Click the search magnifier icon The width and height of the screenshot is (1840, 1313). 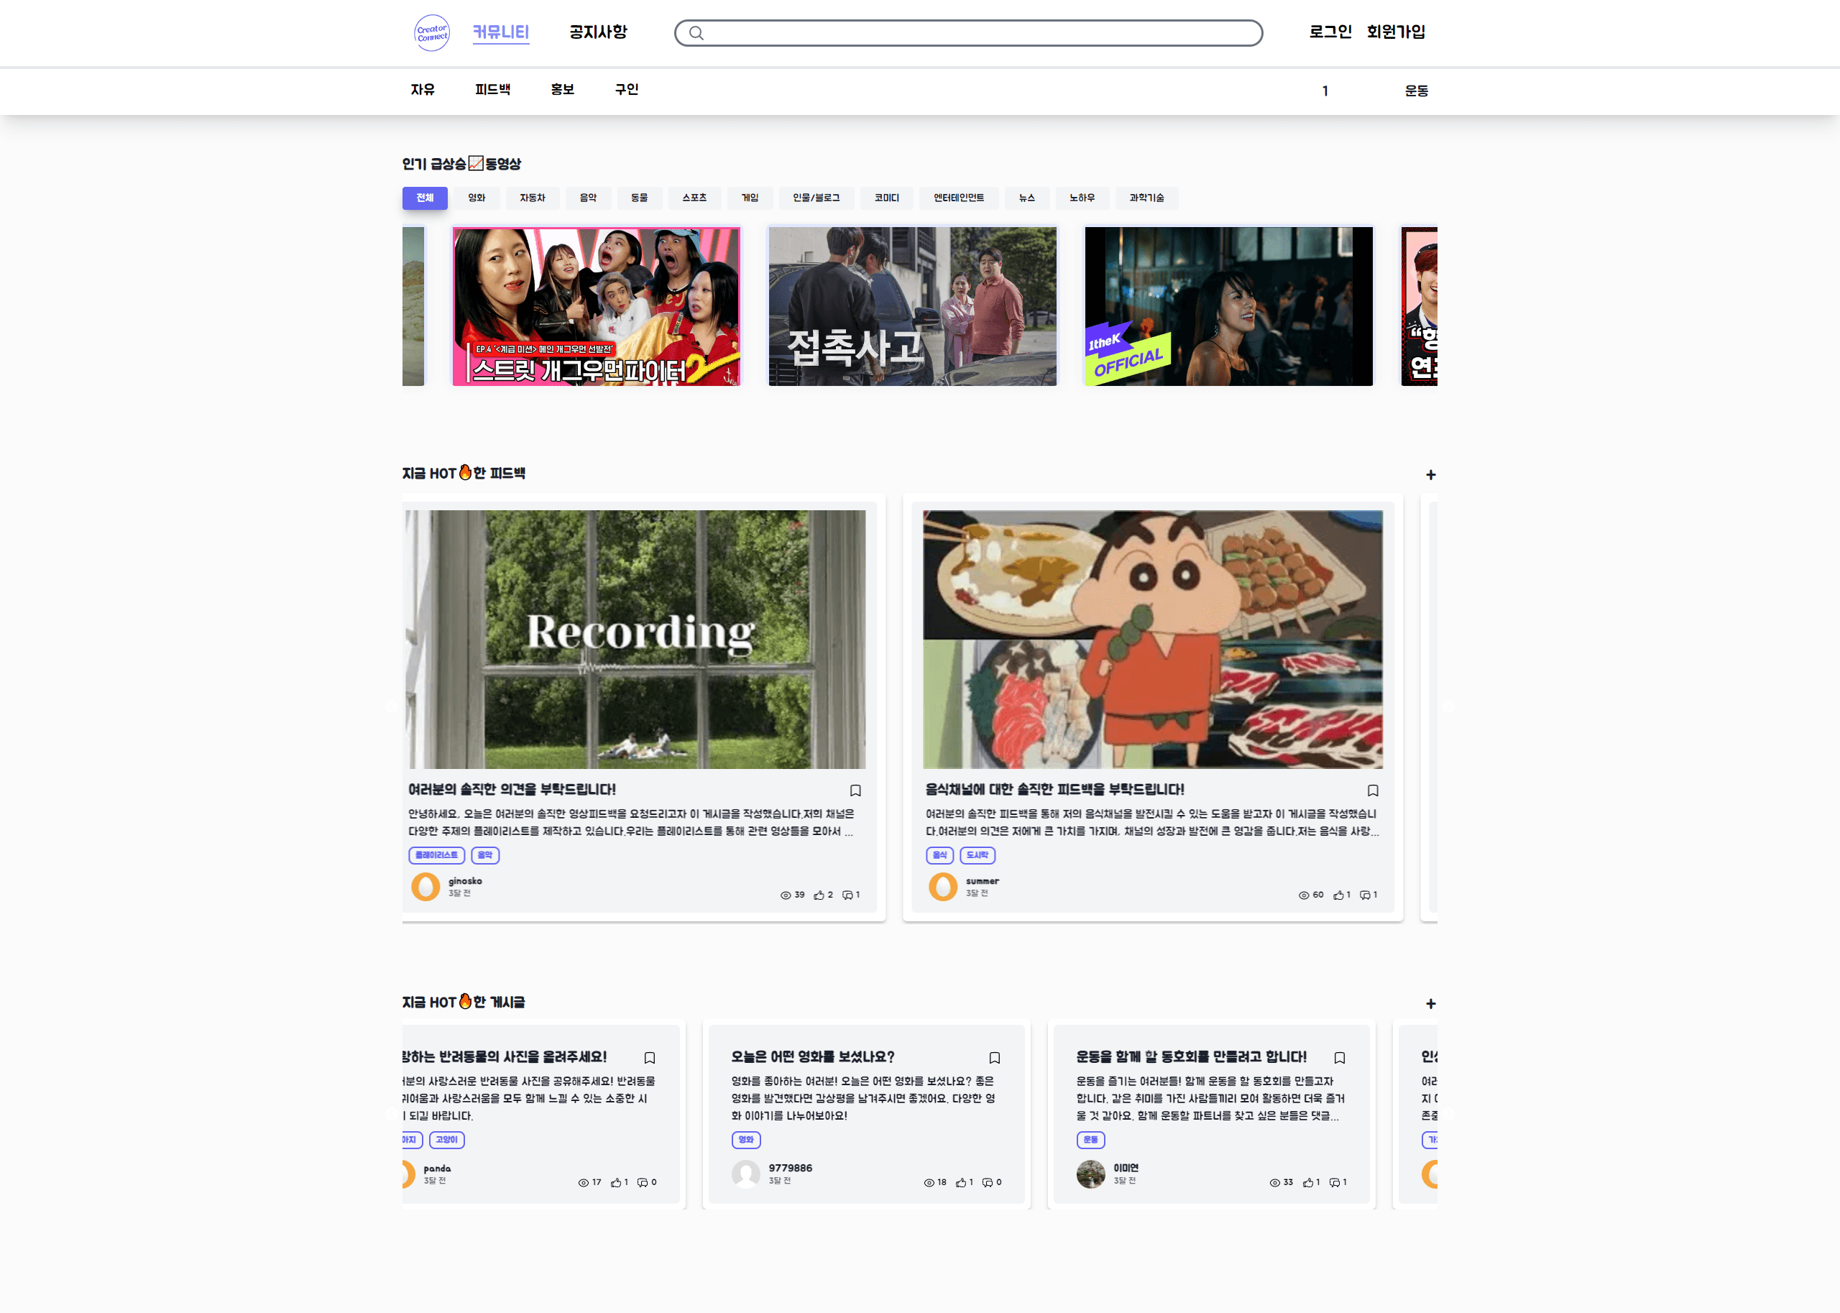tap(696, 33)
